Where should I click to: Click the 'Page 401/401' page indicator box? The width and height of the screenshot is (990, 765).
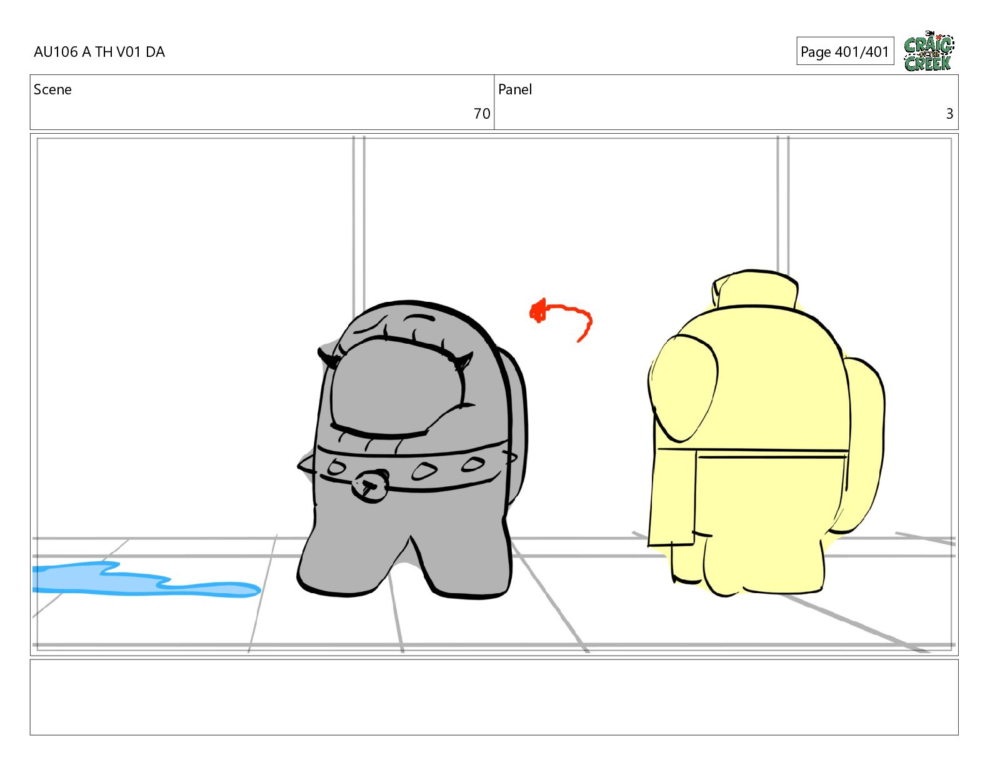(845, 51)
